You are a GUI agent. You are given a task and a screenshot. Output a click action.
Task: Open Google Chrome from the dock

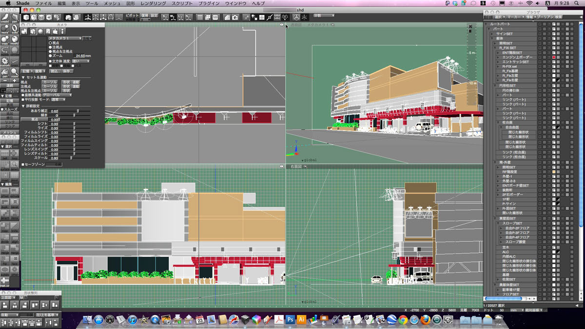pos(403,320)
